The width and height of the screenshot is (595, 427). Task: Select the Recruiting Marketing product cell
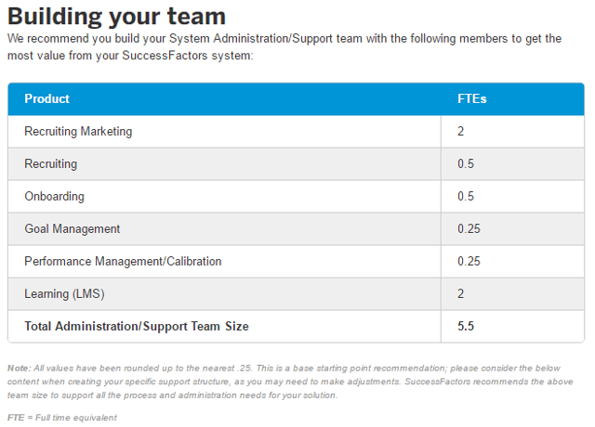click(78, 132)
